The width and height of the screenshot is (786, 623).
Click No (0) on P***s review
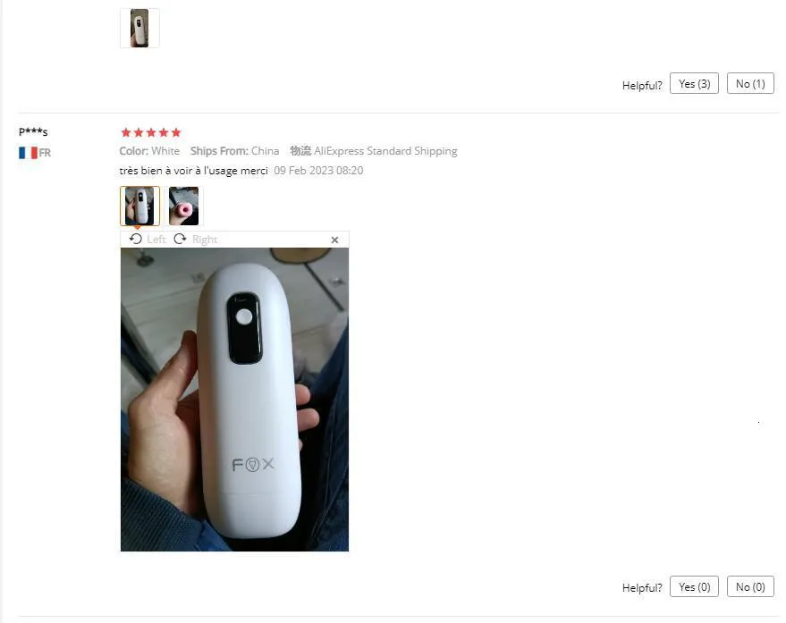pos(750,587)
